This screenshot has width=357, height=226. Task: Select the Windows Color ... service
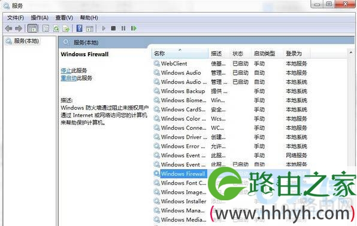click(x=183, y=119)
